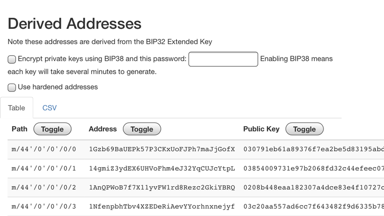Open the CSV tab

coord(49,108)
